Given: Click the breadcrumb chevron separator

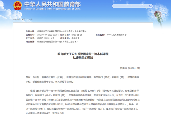Looking at the screenshot, I should (27, 19).
